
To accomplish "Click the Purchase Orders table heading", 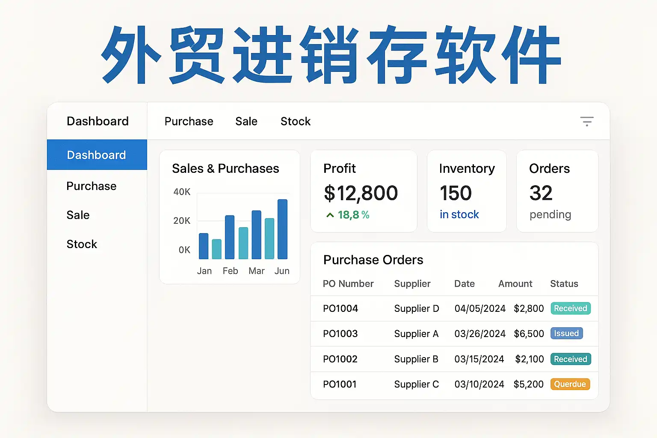I will pyautogui.click(x=373, y=260).
